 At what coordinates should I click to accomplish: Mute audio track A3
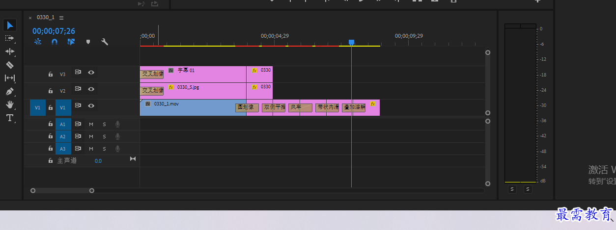(91, 149)
